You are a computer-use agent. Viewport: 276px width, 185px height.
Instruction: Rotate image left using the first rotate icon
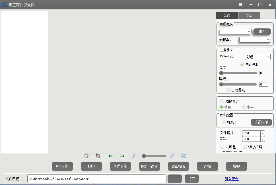pos(110,156)
